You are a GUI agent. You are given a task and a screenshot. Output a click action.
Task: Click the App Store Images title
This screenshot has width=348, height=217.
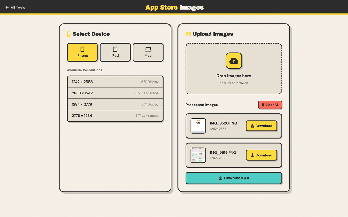(174, 7)
